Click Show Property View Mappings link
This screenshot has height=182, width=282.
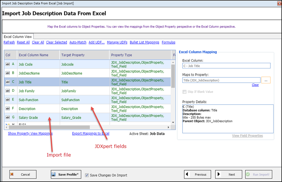point(30,133)
